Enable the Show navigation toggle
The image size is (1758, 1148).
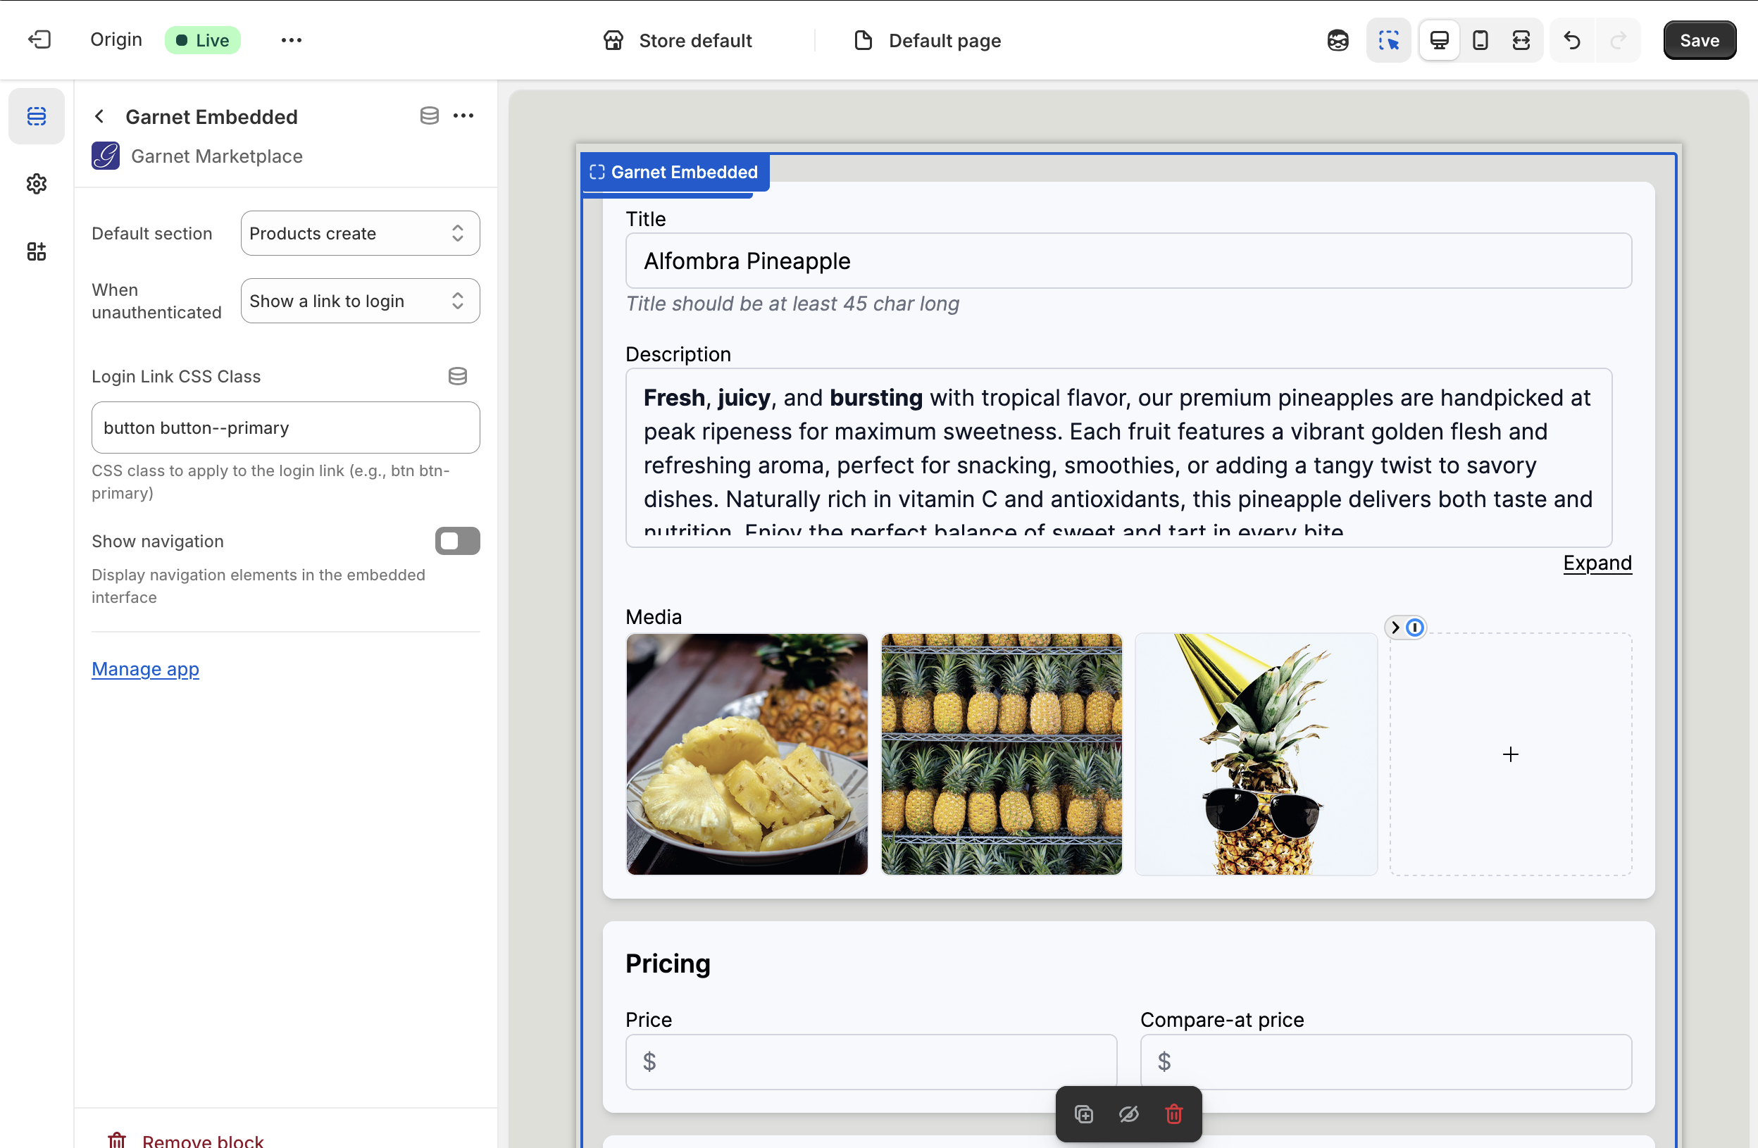457,541
